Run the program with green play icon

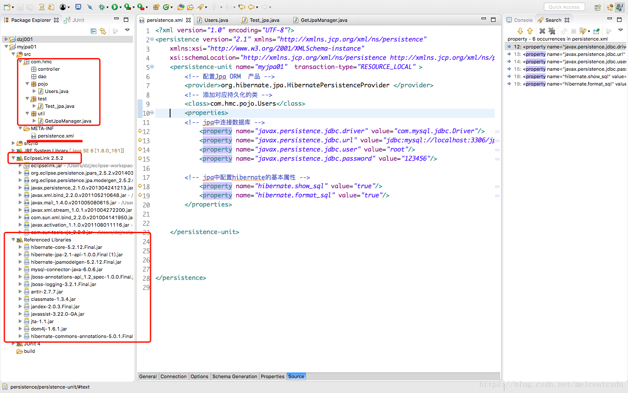point(114,7)
